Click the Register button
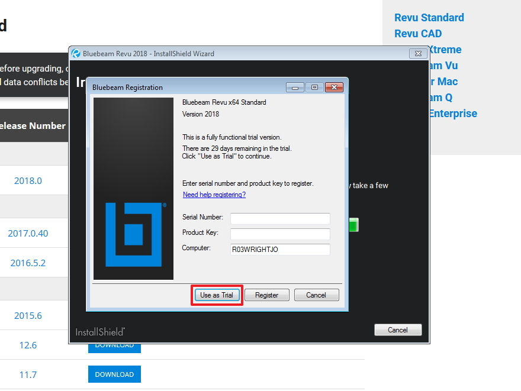The width and height of the screenshot is (521, 391). [267, 295]
